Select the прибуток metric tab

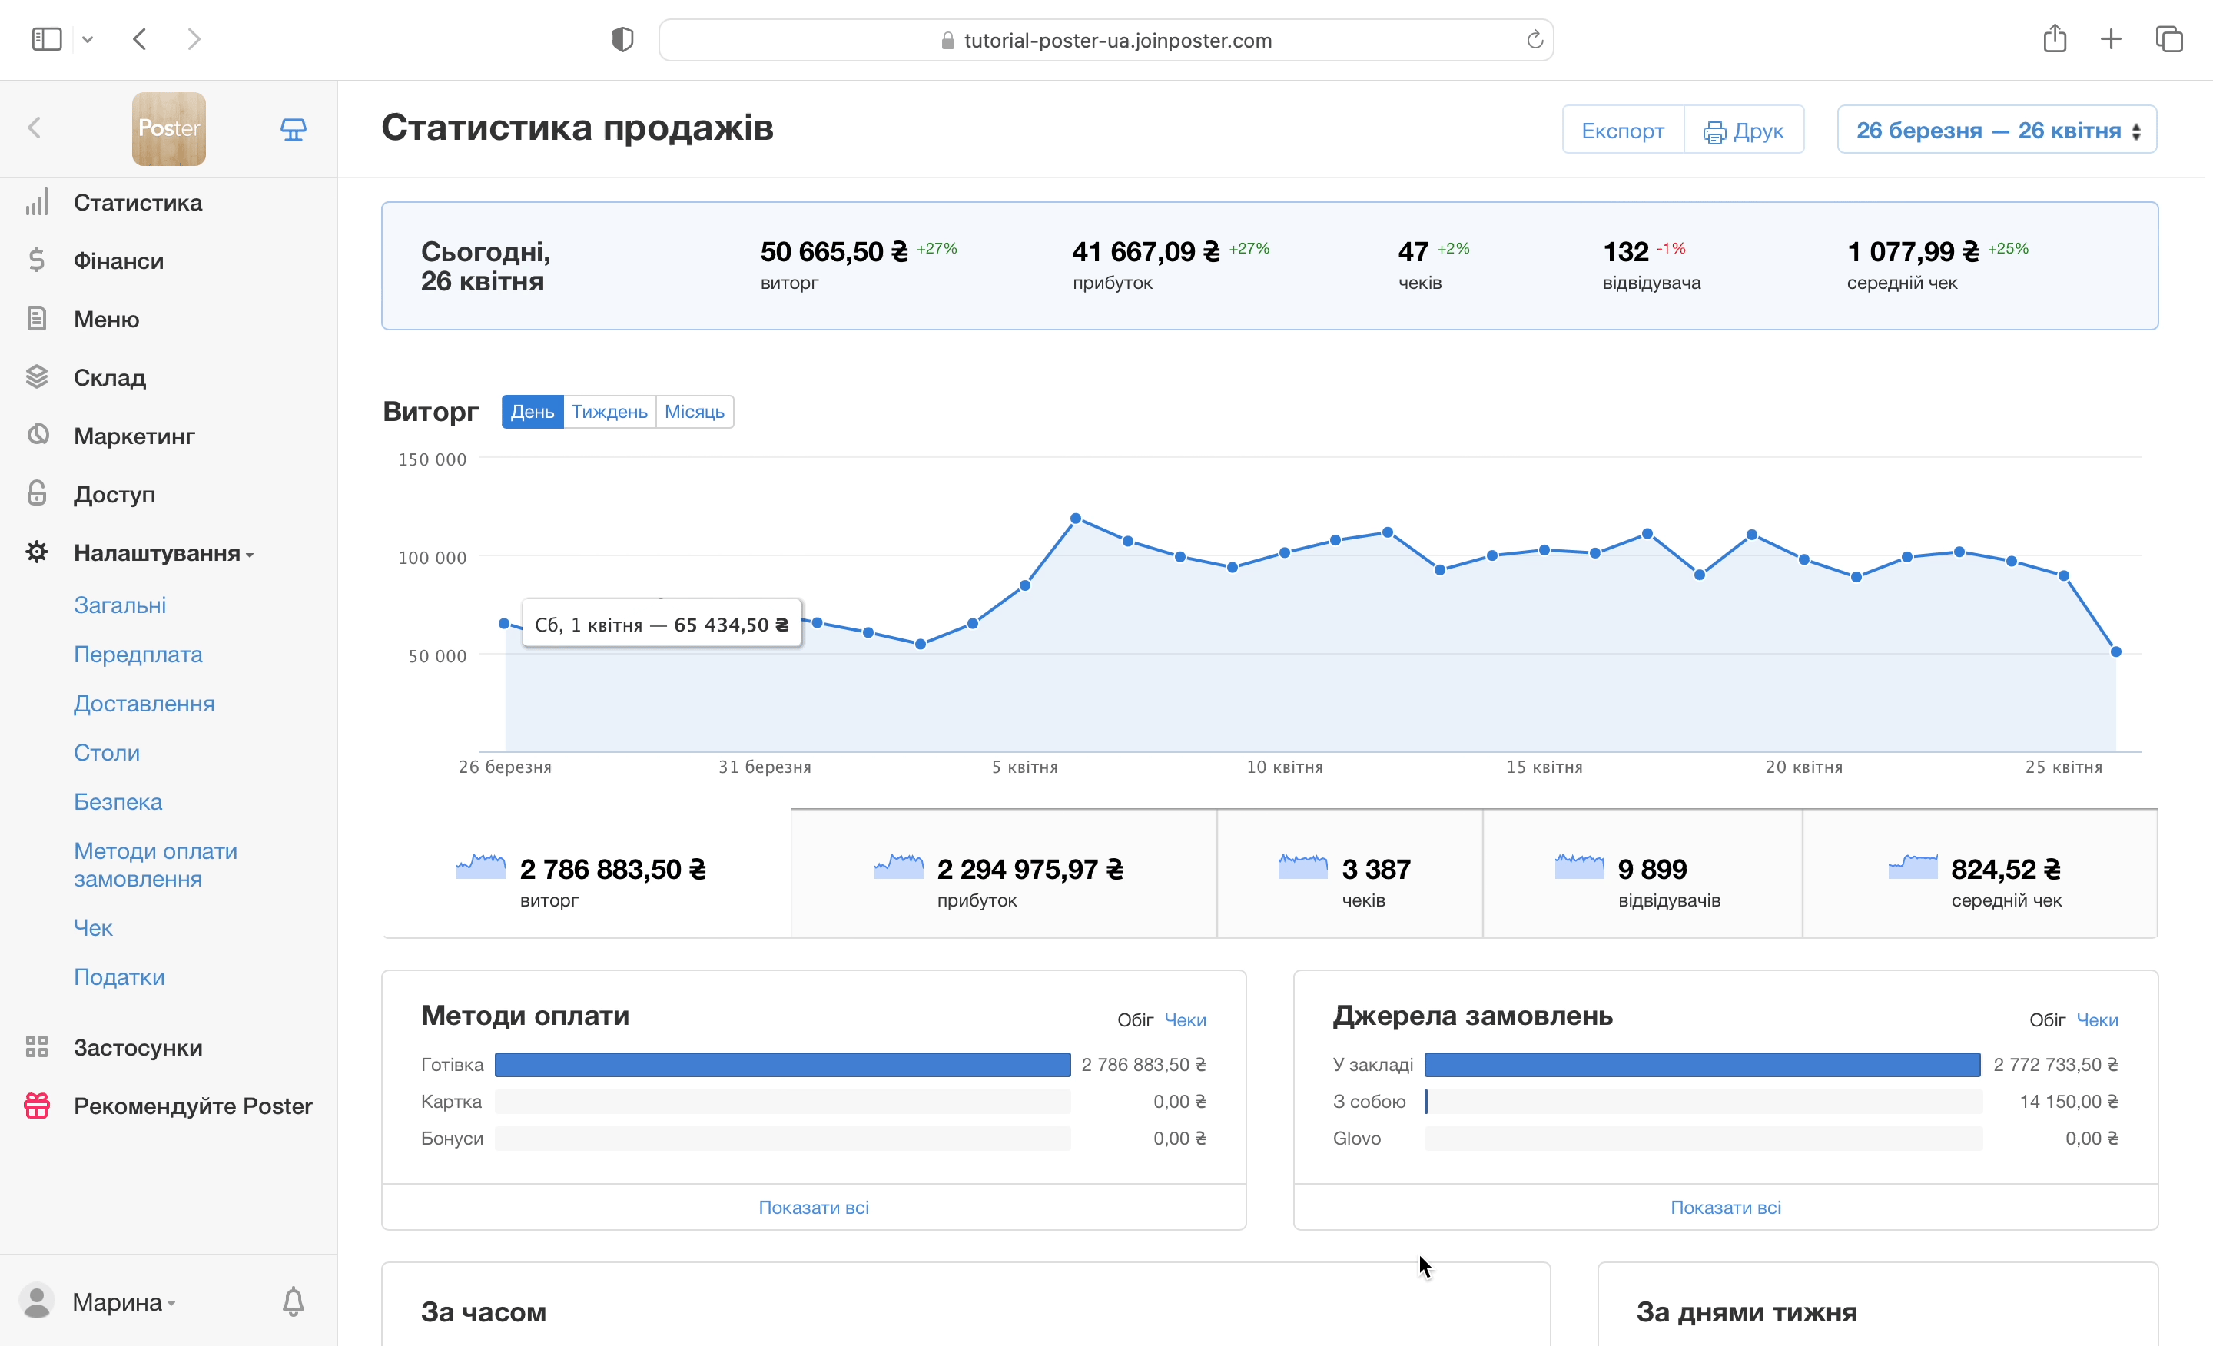click(1002, 874)
